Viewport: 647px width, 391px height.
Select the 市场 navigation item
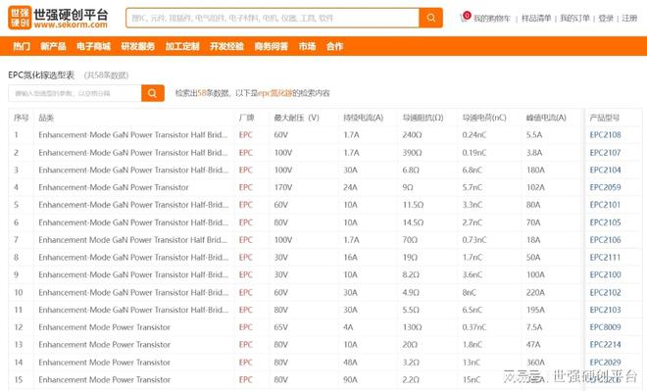[x=308, y=46]
